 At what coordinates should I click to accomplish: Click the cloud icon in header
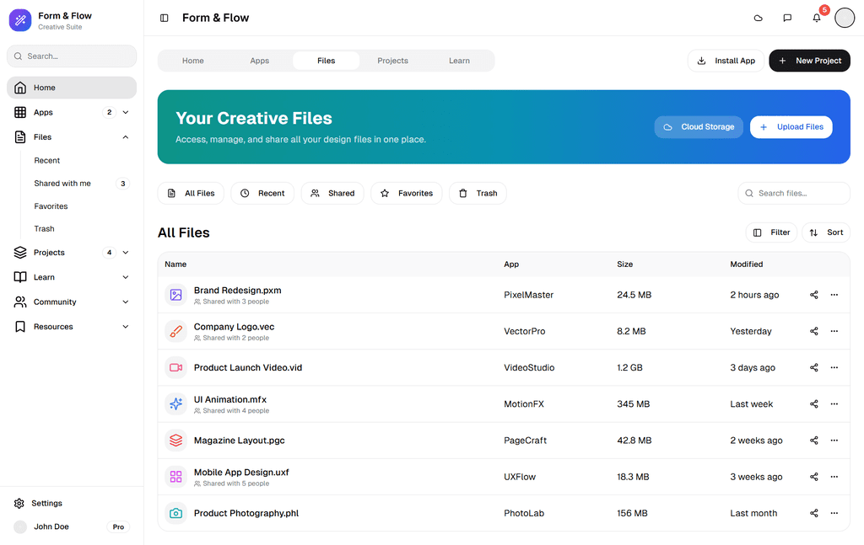tap(758, 18)
